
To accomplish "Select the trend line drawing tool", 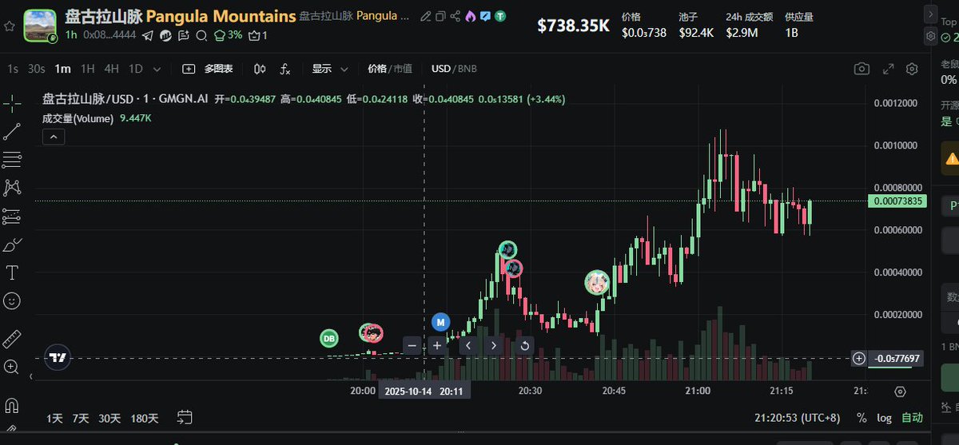I will click(x=12, y=132).
